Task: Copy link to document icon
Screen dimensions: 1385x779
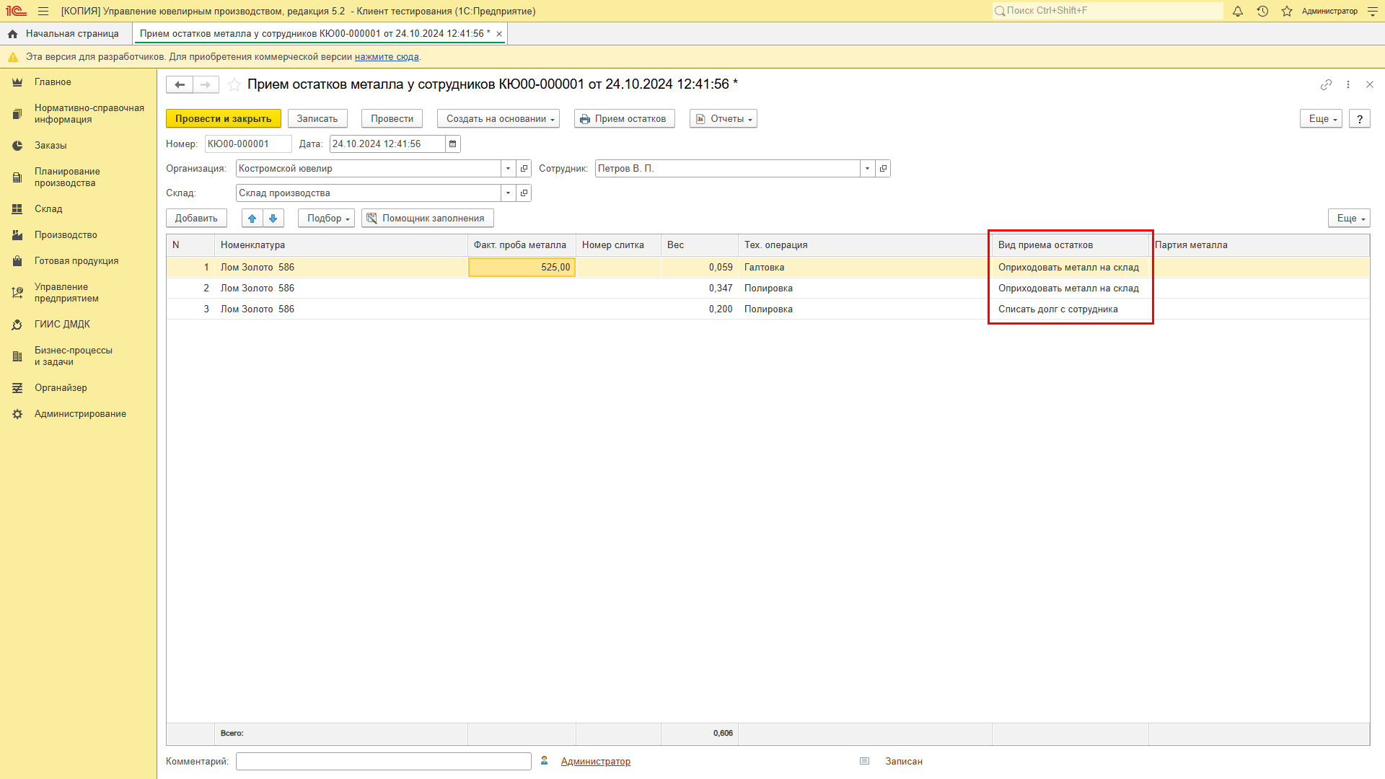Action: [x=1326, y=84]
